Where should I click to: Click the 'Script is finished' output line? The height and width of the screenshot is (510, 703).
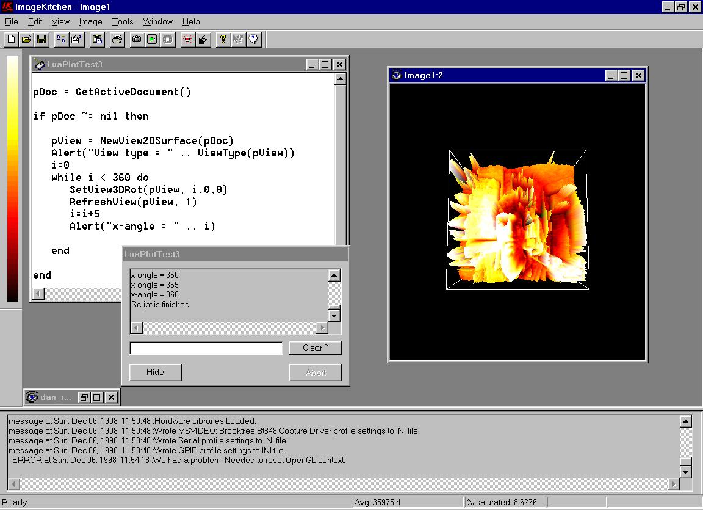tap(160, 305)
